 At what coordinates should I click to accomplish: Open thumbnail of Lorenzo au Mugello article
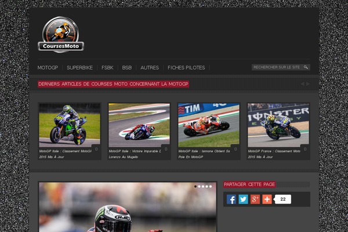click(x=139, y=125)
